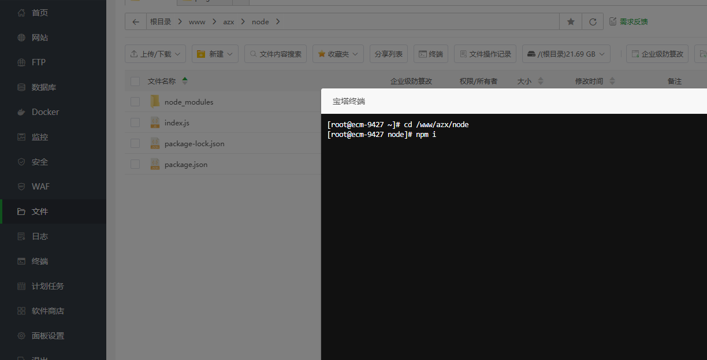
Task: Expand chevron after node breadcrumb
Action: 278,21
